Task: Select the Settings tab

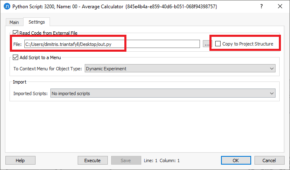Action: [x=37, y=22]
